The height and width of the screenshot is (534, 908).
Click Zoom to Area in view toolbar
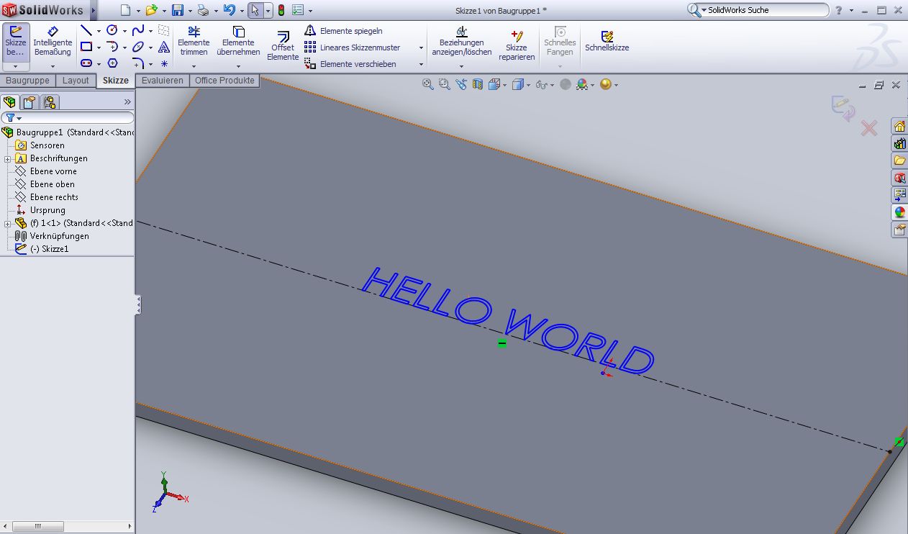[445, 84]
